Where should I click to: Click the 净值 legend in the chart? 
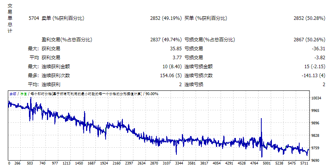coord(23,94)
